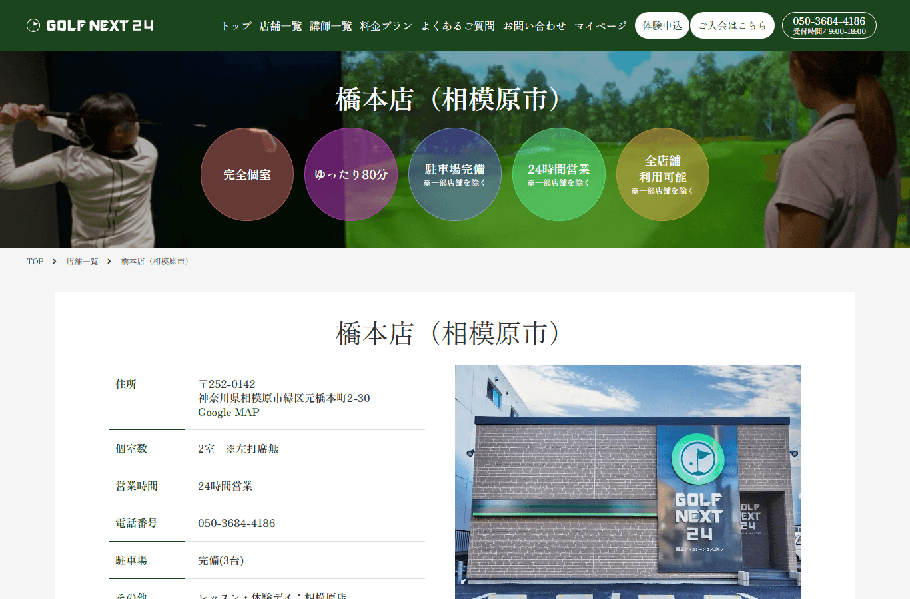Viewport: 910px width, 599px height.
Task: Select the ゆったり80分 circle badge
Action: [351, 174]
